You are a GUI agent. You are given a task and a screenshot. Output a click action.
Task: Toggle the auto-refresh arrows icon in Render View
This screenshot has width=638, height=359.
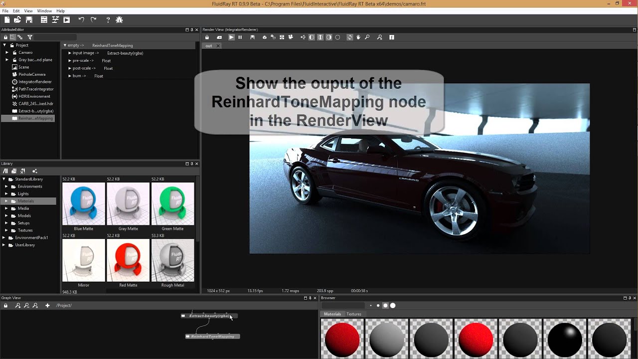[x=350, y=37]
